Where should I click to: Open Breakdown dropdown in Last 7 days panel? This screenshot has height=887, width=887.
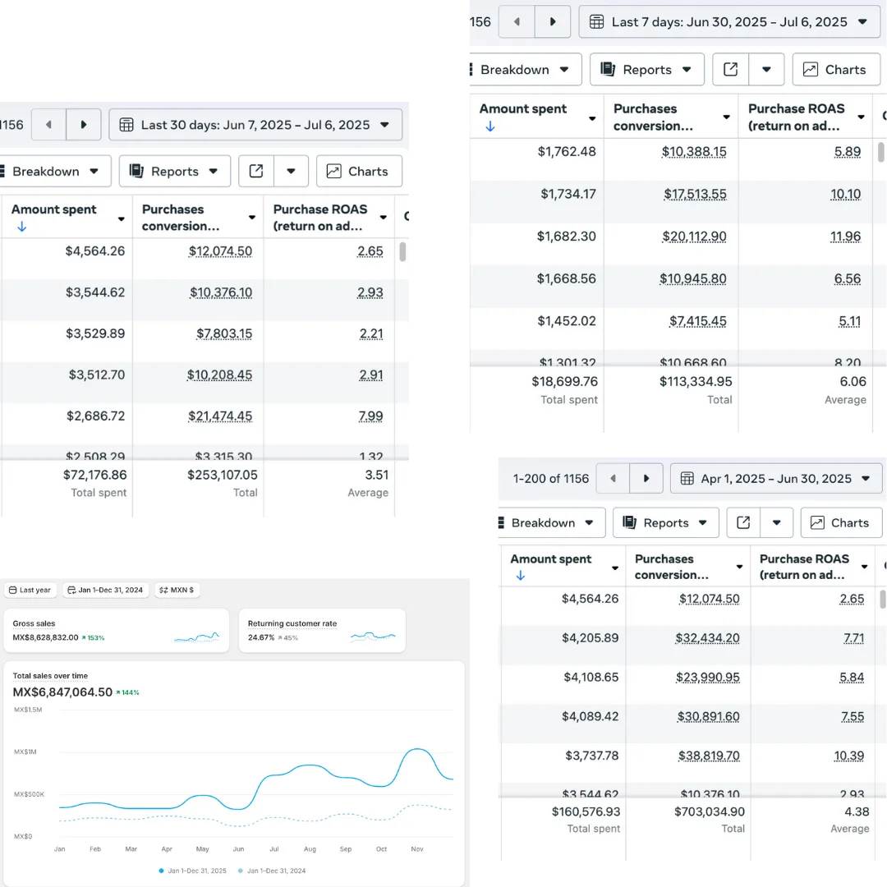click(x=524, y=70)
